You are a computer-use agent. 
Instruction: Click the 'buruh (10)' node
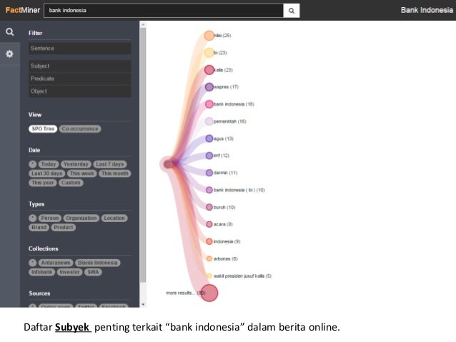pyautogui.click(x=209, y=207)
